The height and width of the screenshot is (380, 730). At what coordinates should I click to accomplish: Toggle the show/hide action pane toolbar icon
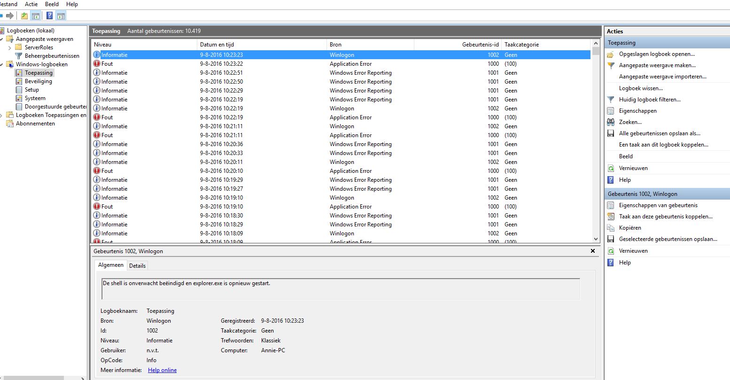pos(61,16)
